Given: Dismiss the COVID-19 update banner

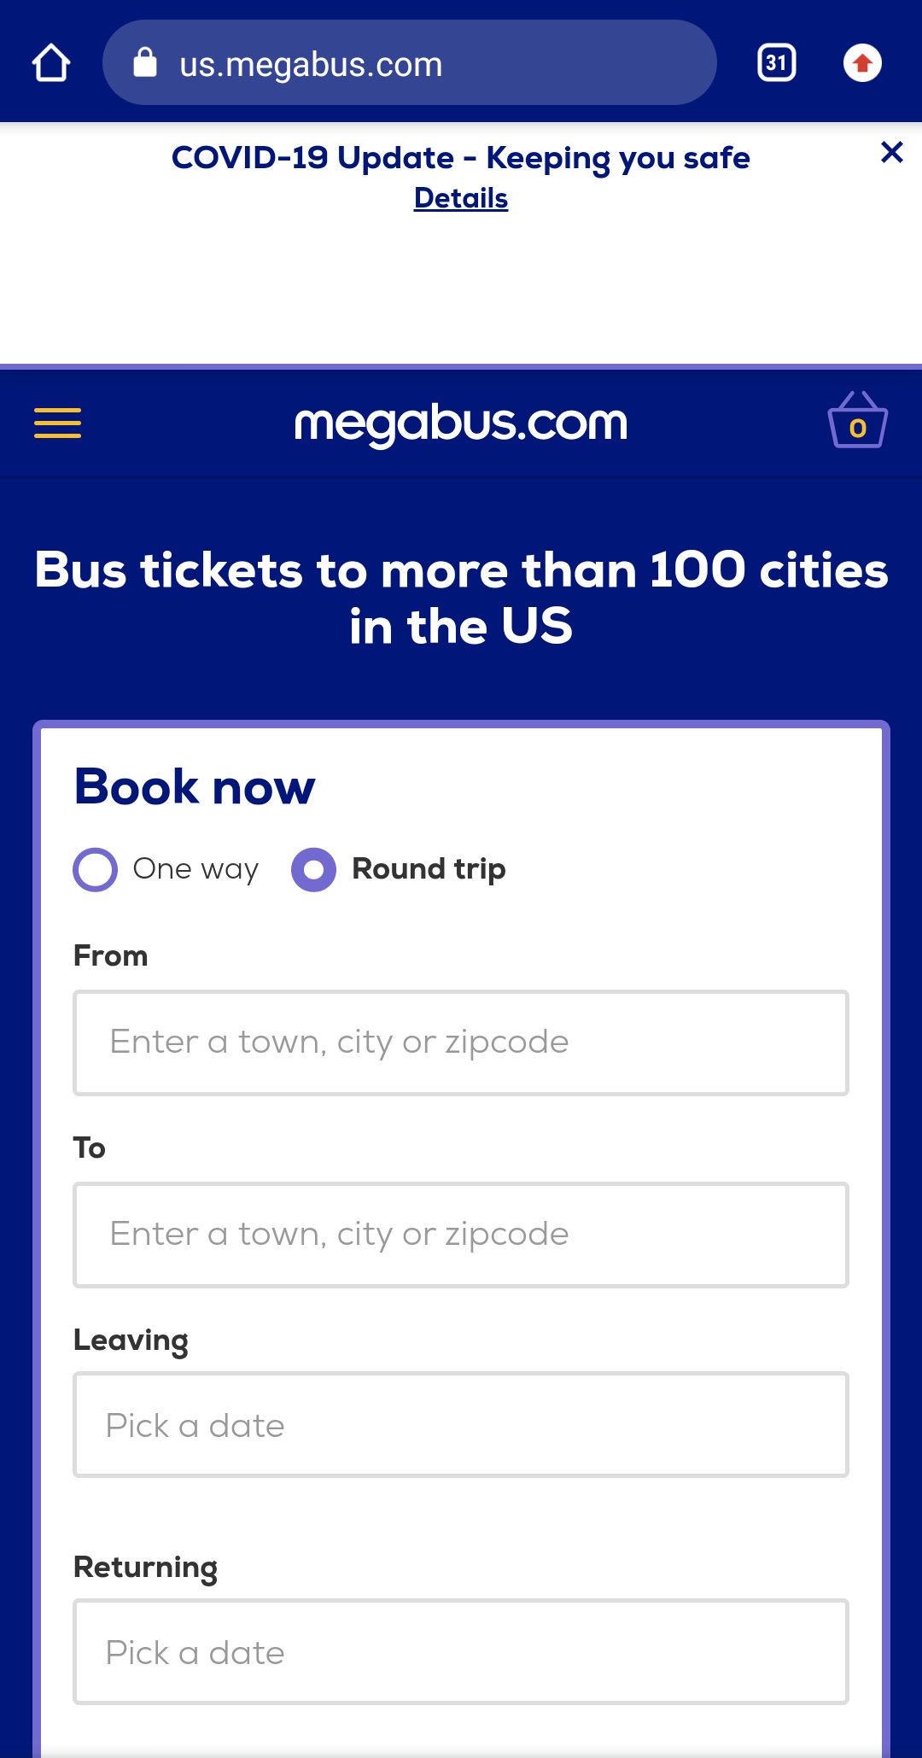Looking at the screenshot, I should (x=891, y=153).
